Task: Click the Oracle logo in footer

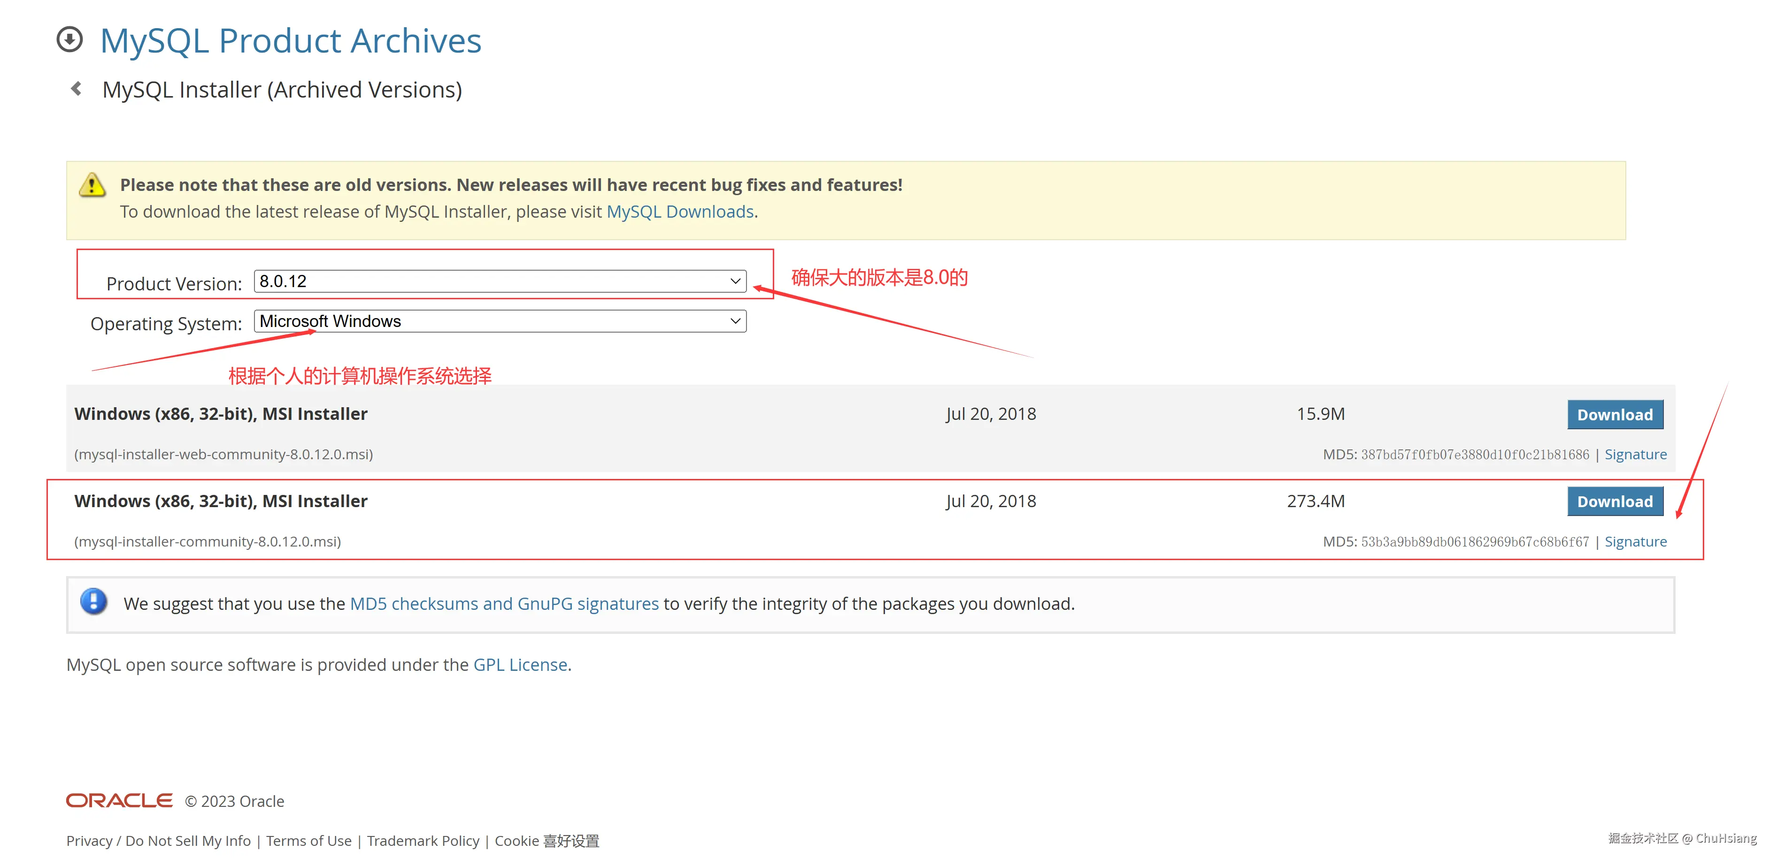Action: tap(119, 800)
